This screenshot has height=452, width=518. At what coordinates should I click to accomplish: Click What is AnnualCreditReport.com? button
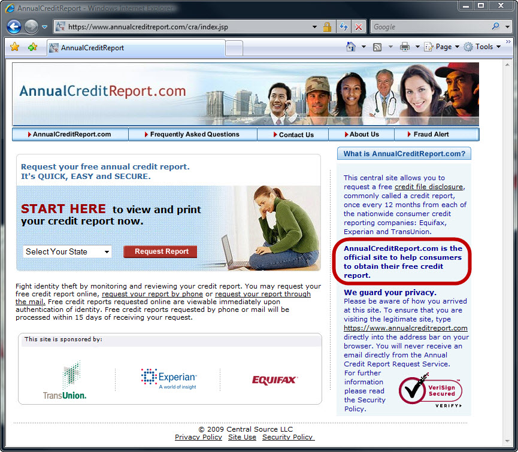click(x=404, y=153)
